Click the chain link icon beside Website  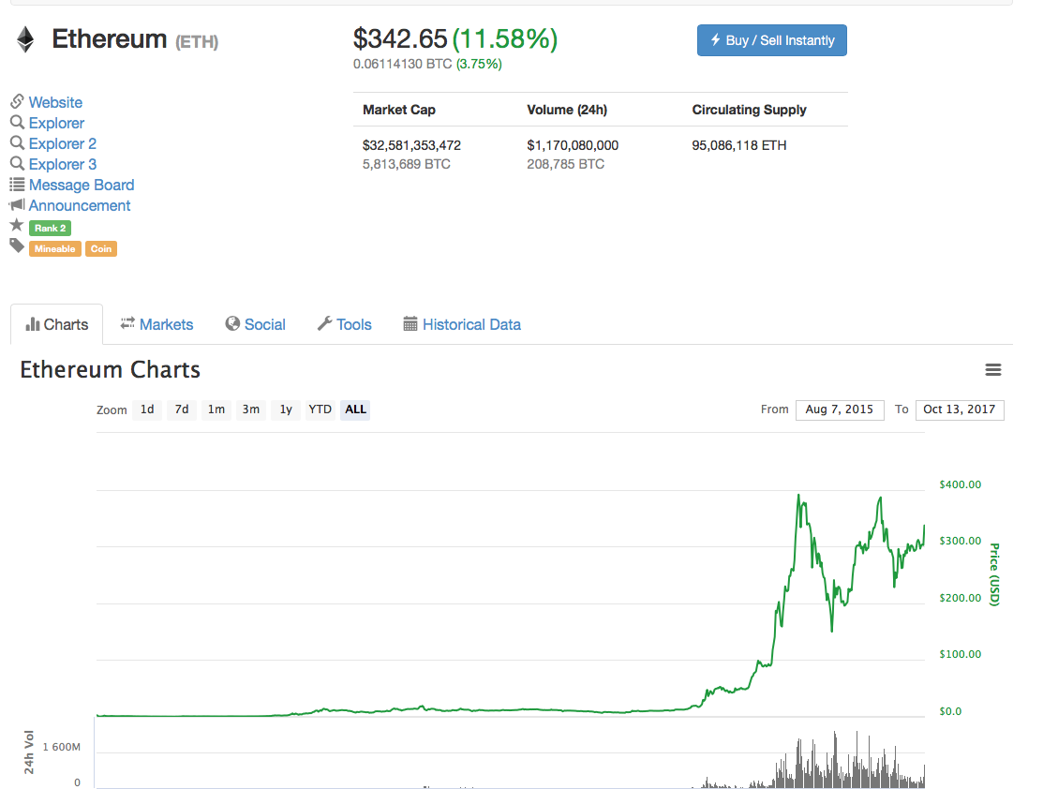pos(17,102)
